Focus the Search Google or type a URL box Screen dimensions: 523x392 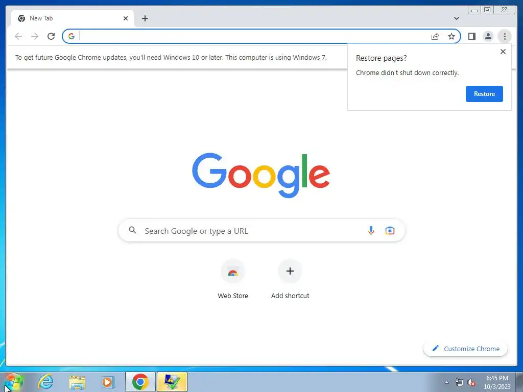tap(261, 231)
